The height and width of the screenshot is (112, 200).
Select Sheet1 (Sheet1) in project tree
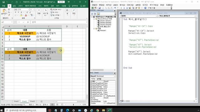tap(106, 21)
